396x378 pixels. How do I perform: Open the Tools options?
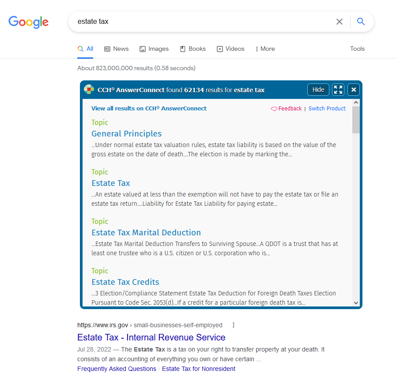pos(357,49)
